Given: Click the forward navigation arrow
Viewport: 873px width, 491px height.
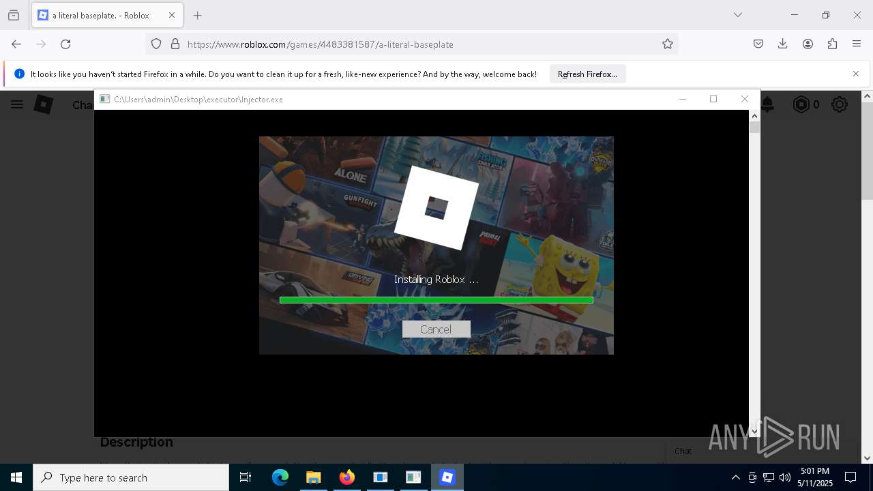Looking at the screenshot, I should click(41, 44).
